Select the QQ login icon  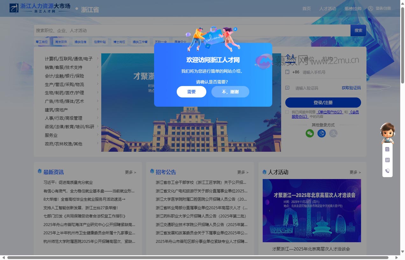(321, 133)
